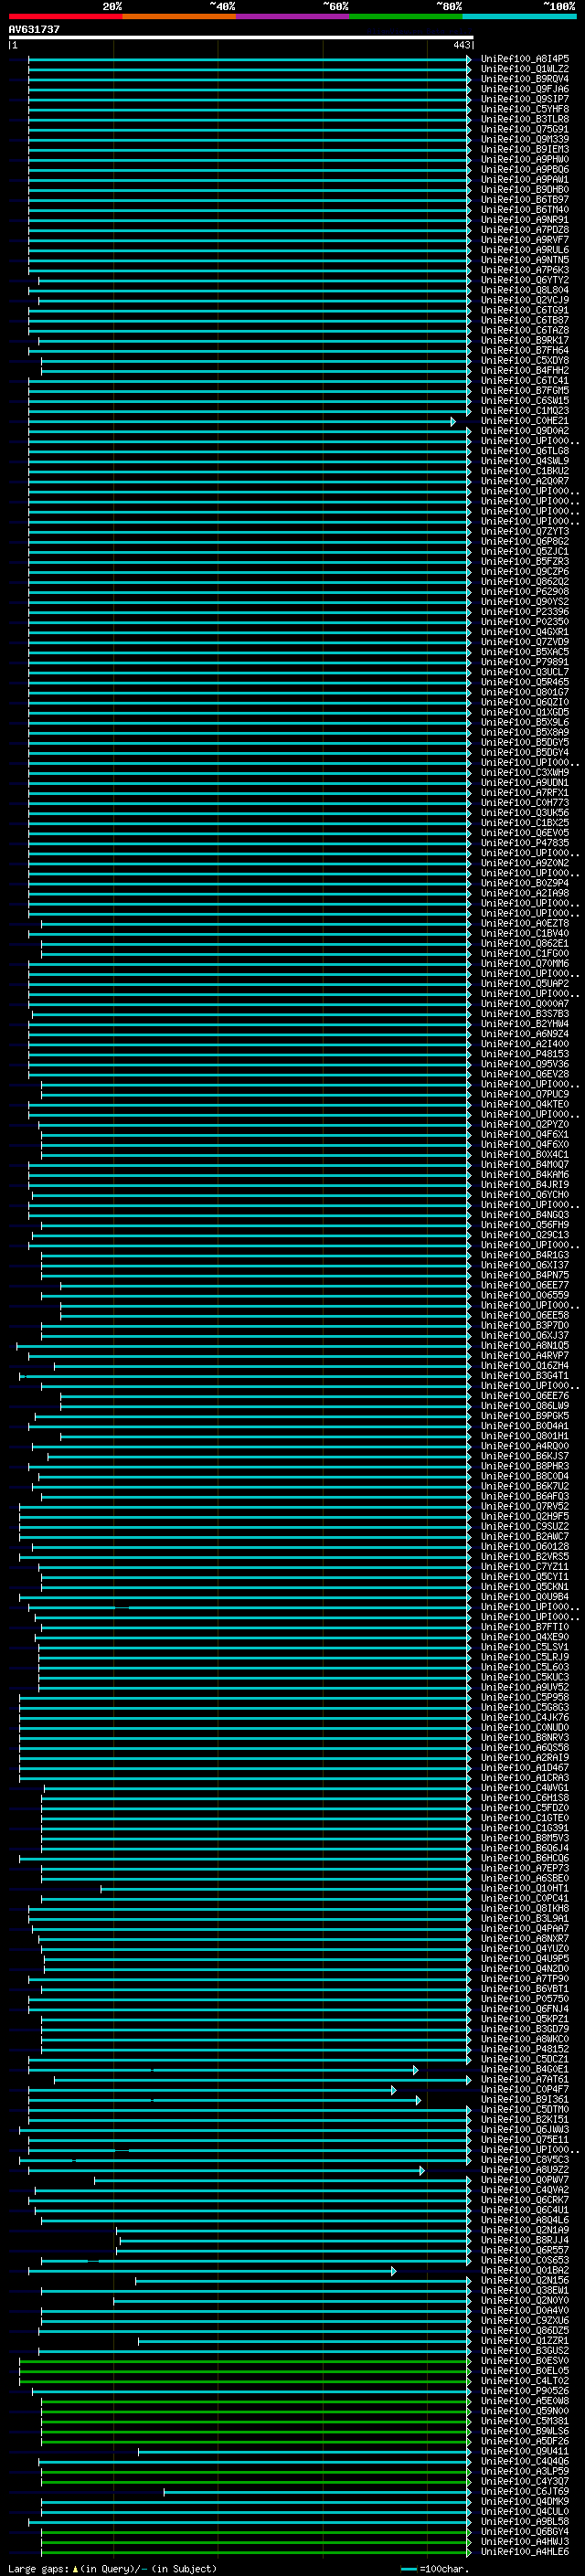Click the query end position 443
585x2576 pixels.
461,45
